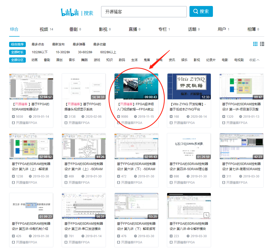272x252 pixels.
Task: Filter duration to 30-60分钟
Action: 85,52
